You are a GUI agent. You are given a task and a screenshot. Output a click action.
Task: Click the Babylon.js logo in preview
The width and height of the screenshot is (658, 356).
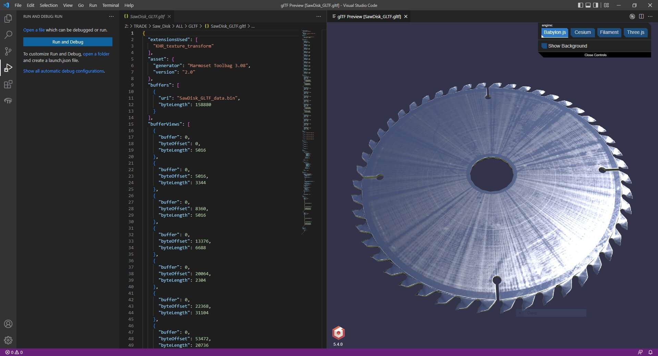(x=338, y=333)
